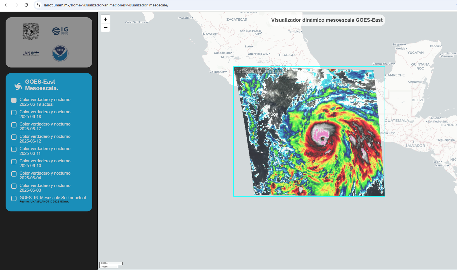Enable the 2025-06-12 layer checkbox

pyautogui.click(x=14, y=137)
